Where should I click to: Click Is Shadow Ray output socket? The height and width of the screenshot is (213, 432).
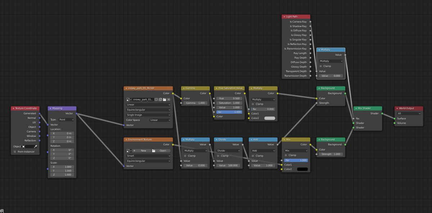point(310,26)
